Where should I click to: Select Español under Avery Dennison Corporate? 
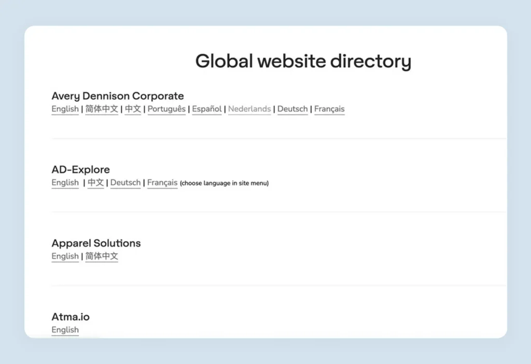207,109
